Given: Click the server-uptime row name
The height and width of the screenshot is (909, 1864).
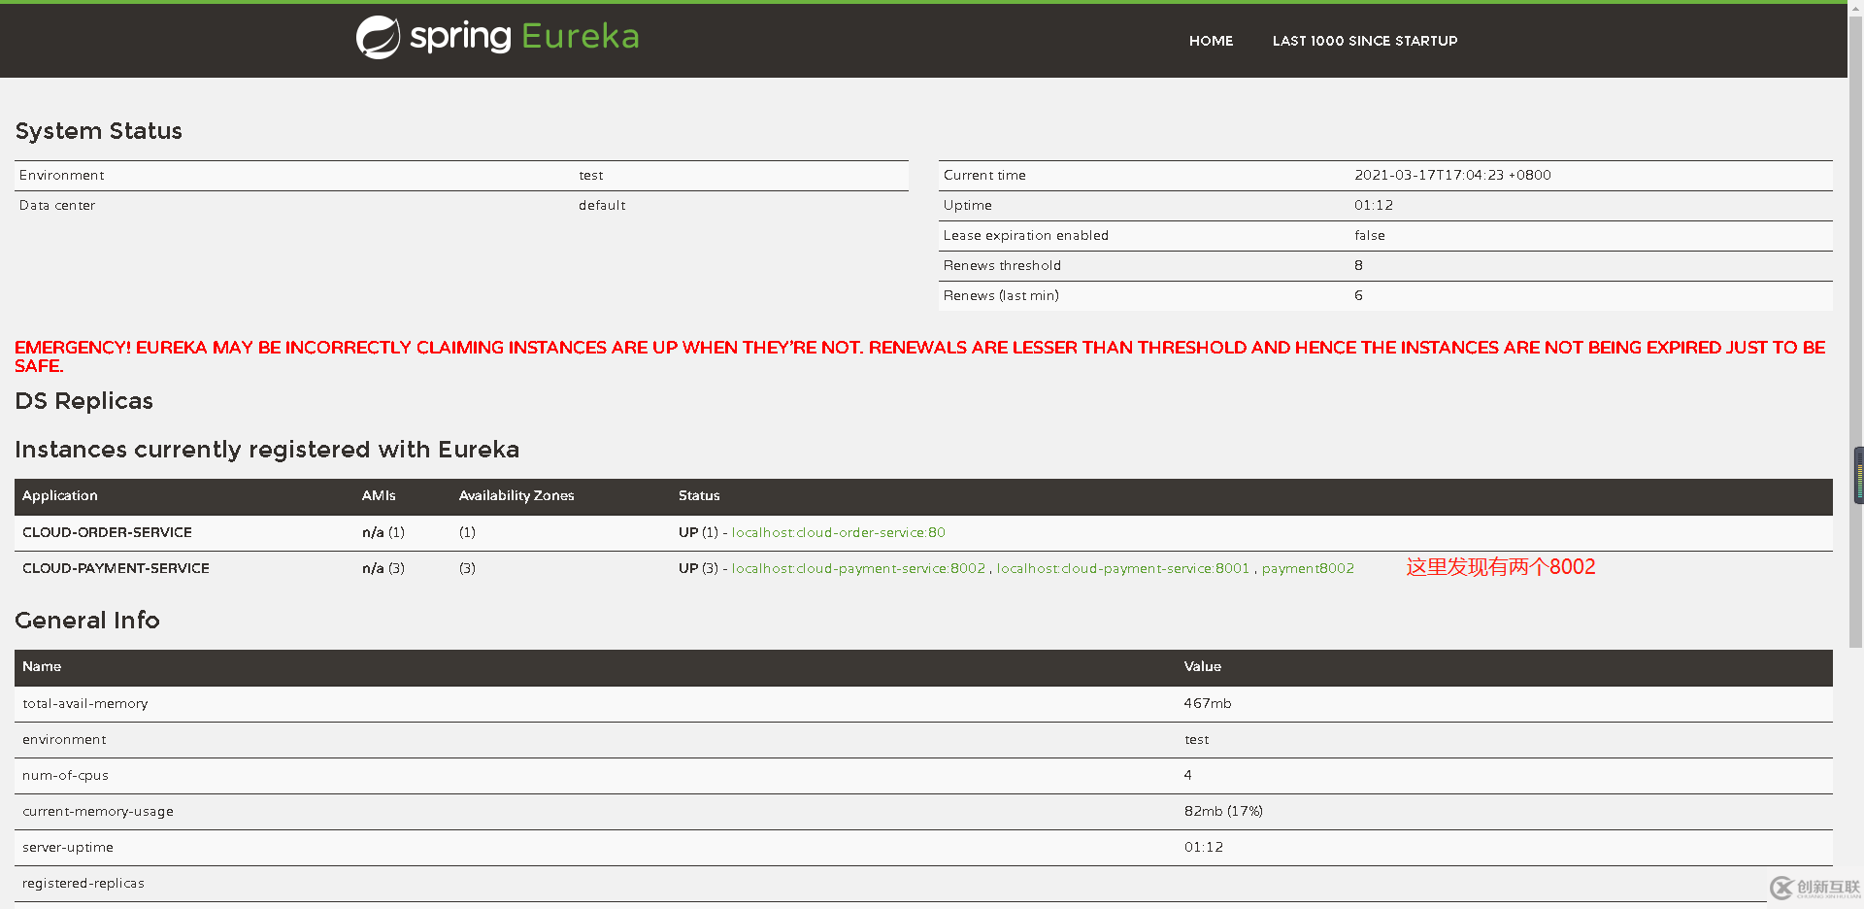Looking at the screenshot, I should (68, 847).
